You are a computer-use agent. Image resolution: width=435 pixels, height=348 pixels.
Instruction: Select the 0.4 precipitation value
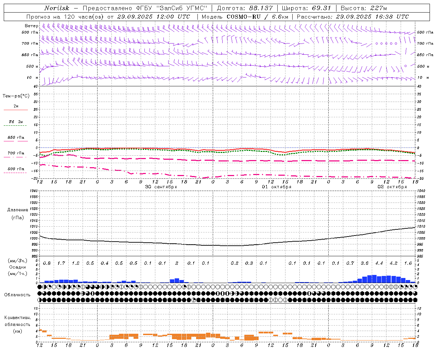105,263
